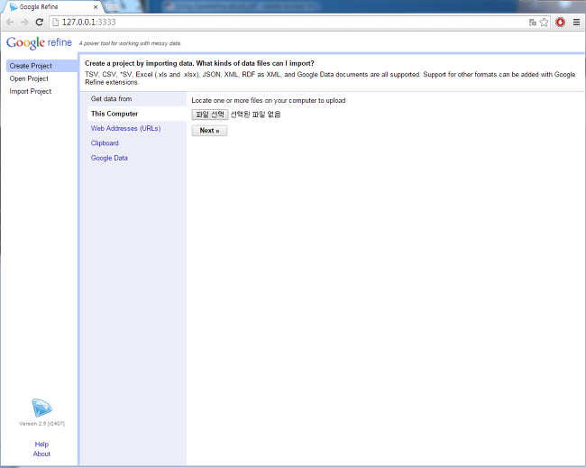Close the Google Refine browser tab
Screen dimensions: 586x468
(x=96, y=7)
